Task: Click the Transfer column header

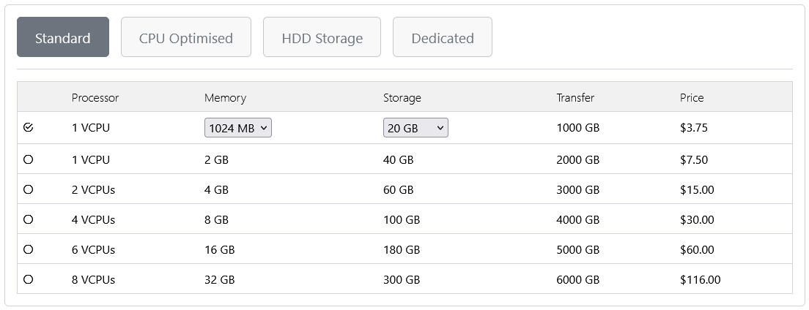Action: point(575,97)
